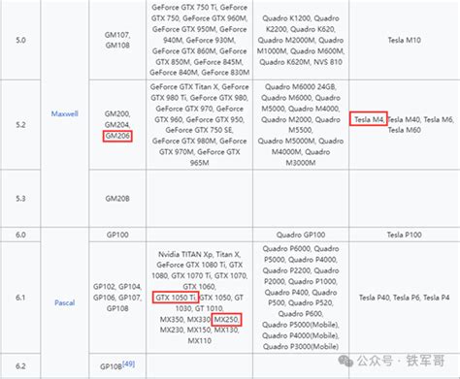This screenshot has height=379, width=460.
Task: Open the Maxwell architecture link
Action: [x=65, y=113]
